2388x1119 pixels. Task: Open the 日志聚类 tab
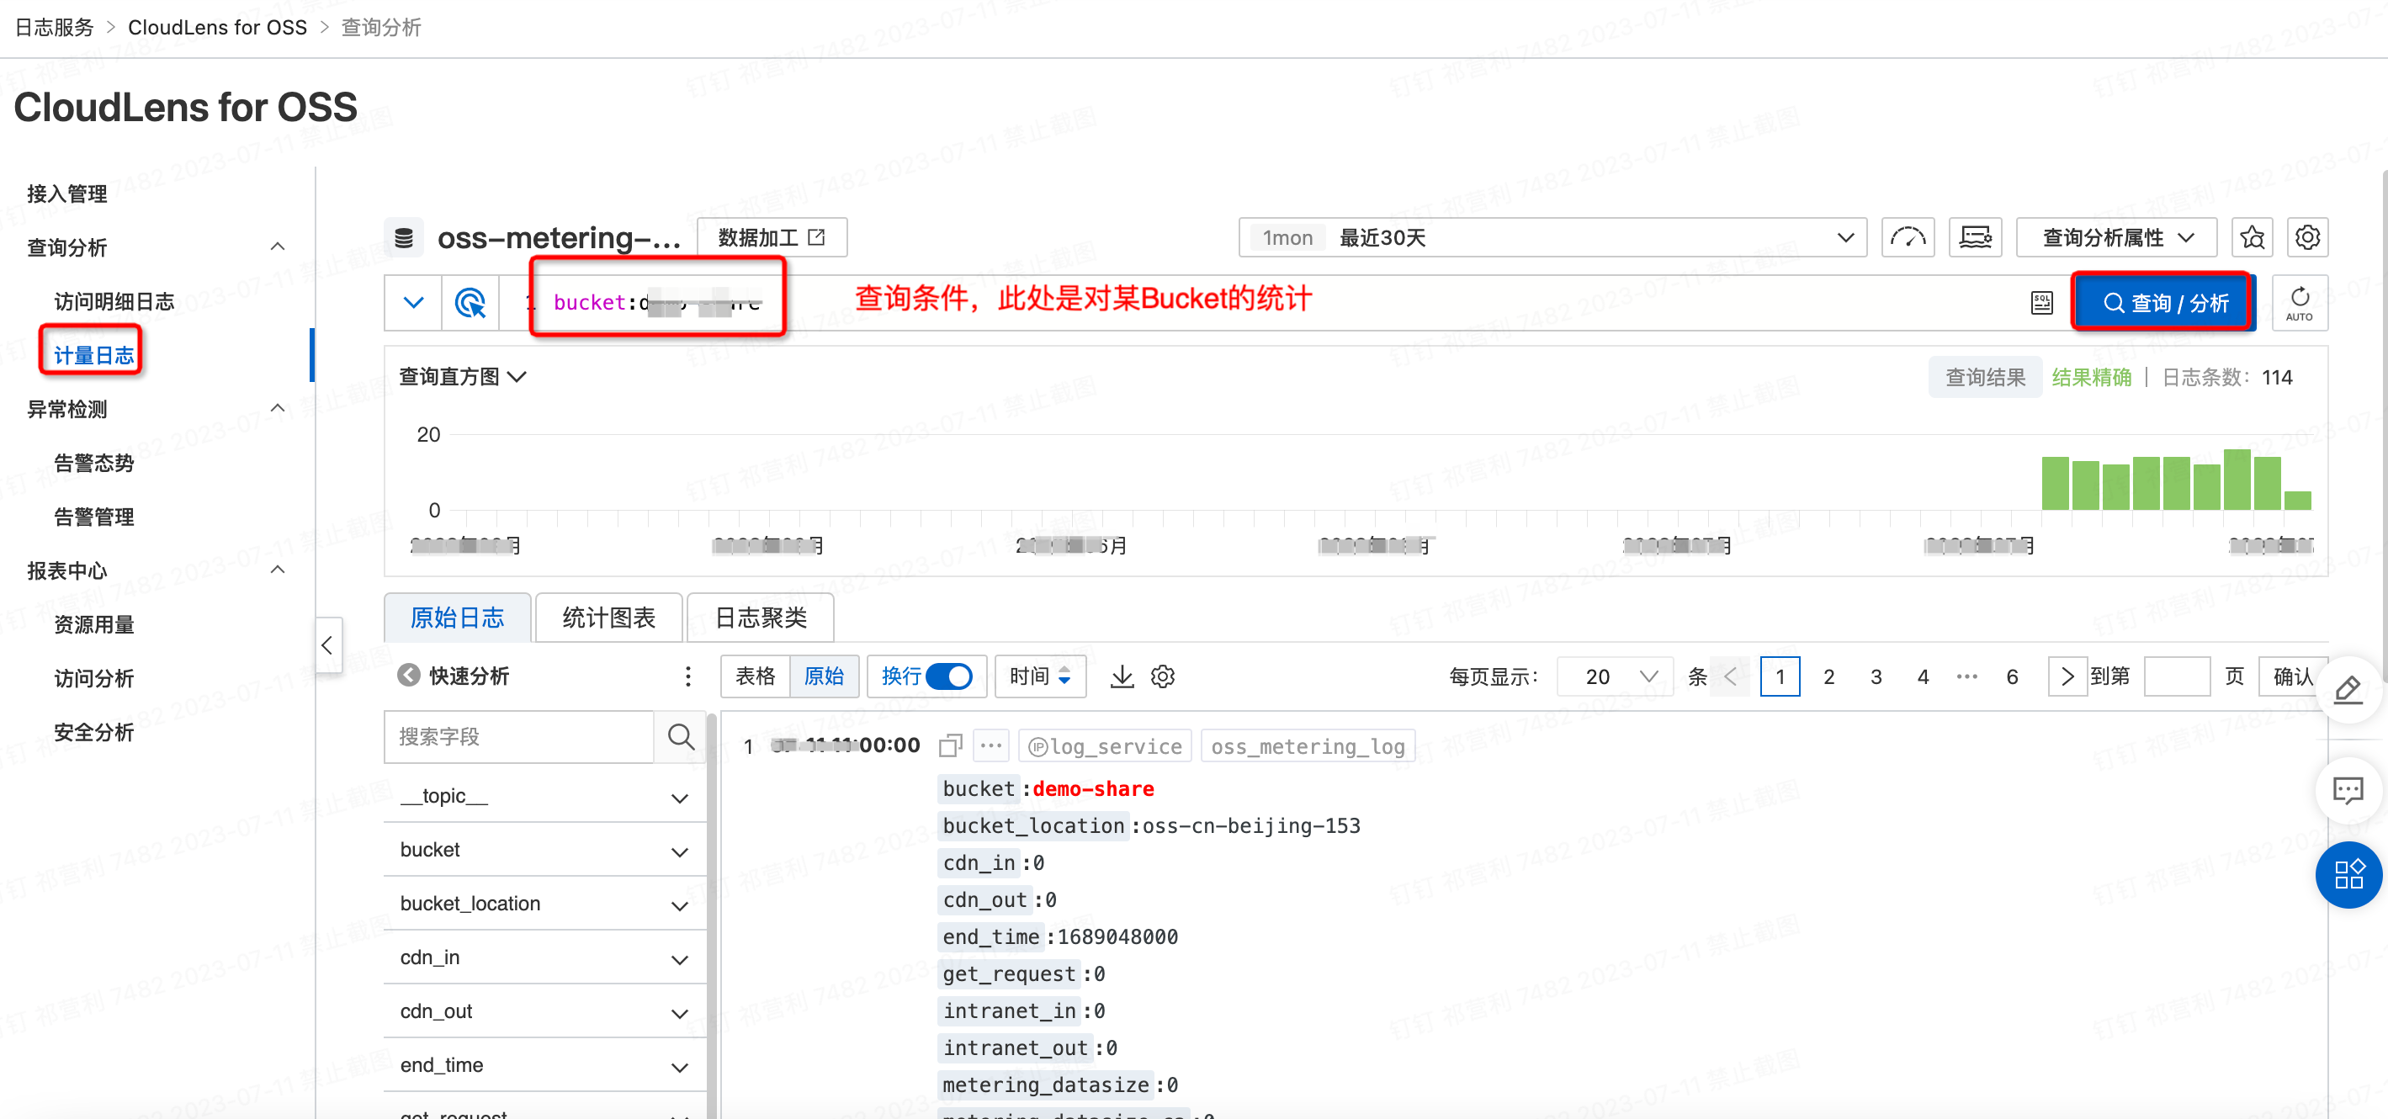(760, 618)
